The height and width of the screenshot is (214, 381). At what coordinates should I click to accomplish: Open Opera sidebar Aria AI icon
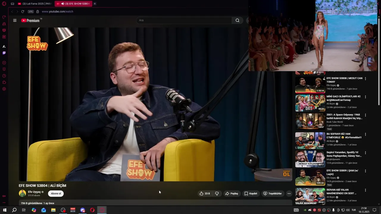coord(4,46)
